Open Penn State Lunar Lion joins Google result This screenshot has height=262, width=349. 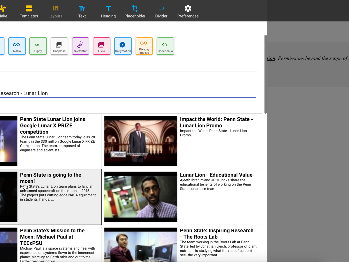click(50, 141)
